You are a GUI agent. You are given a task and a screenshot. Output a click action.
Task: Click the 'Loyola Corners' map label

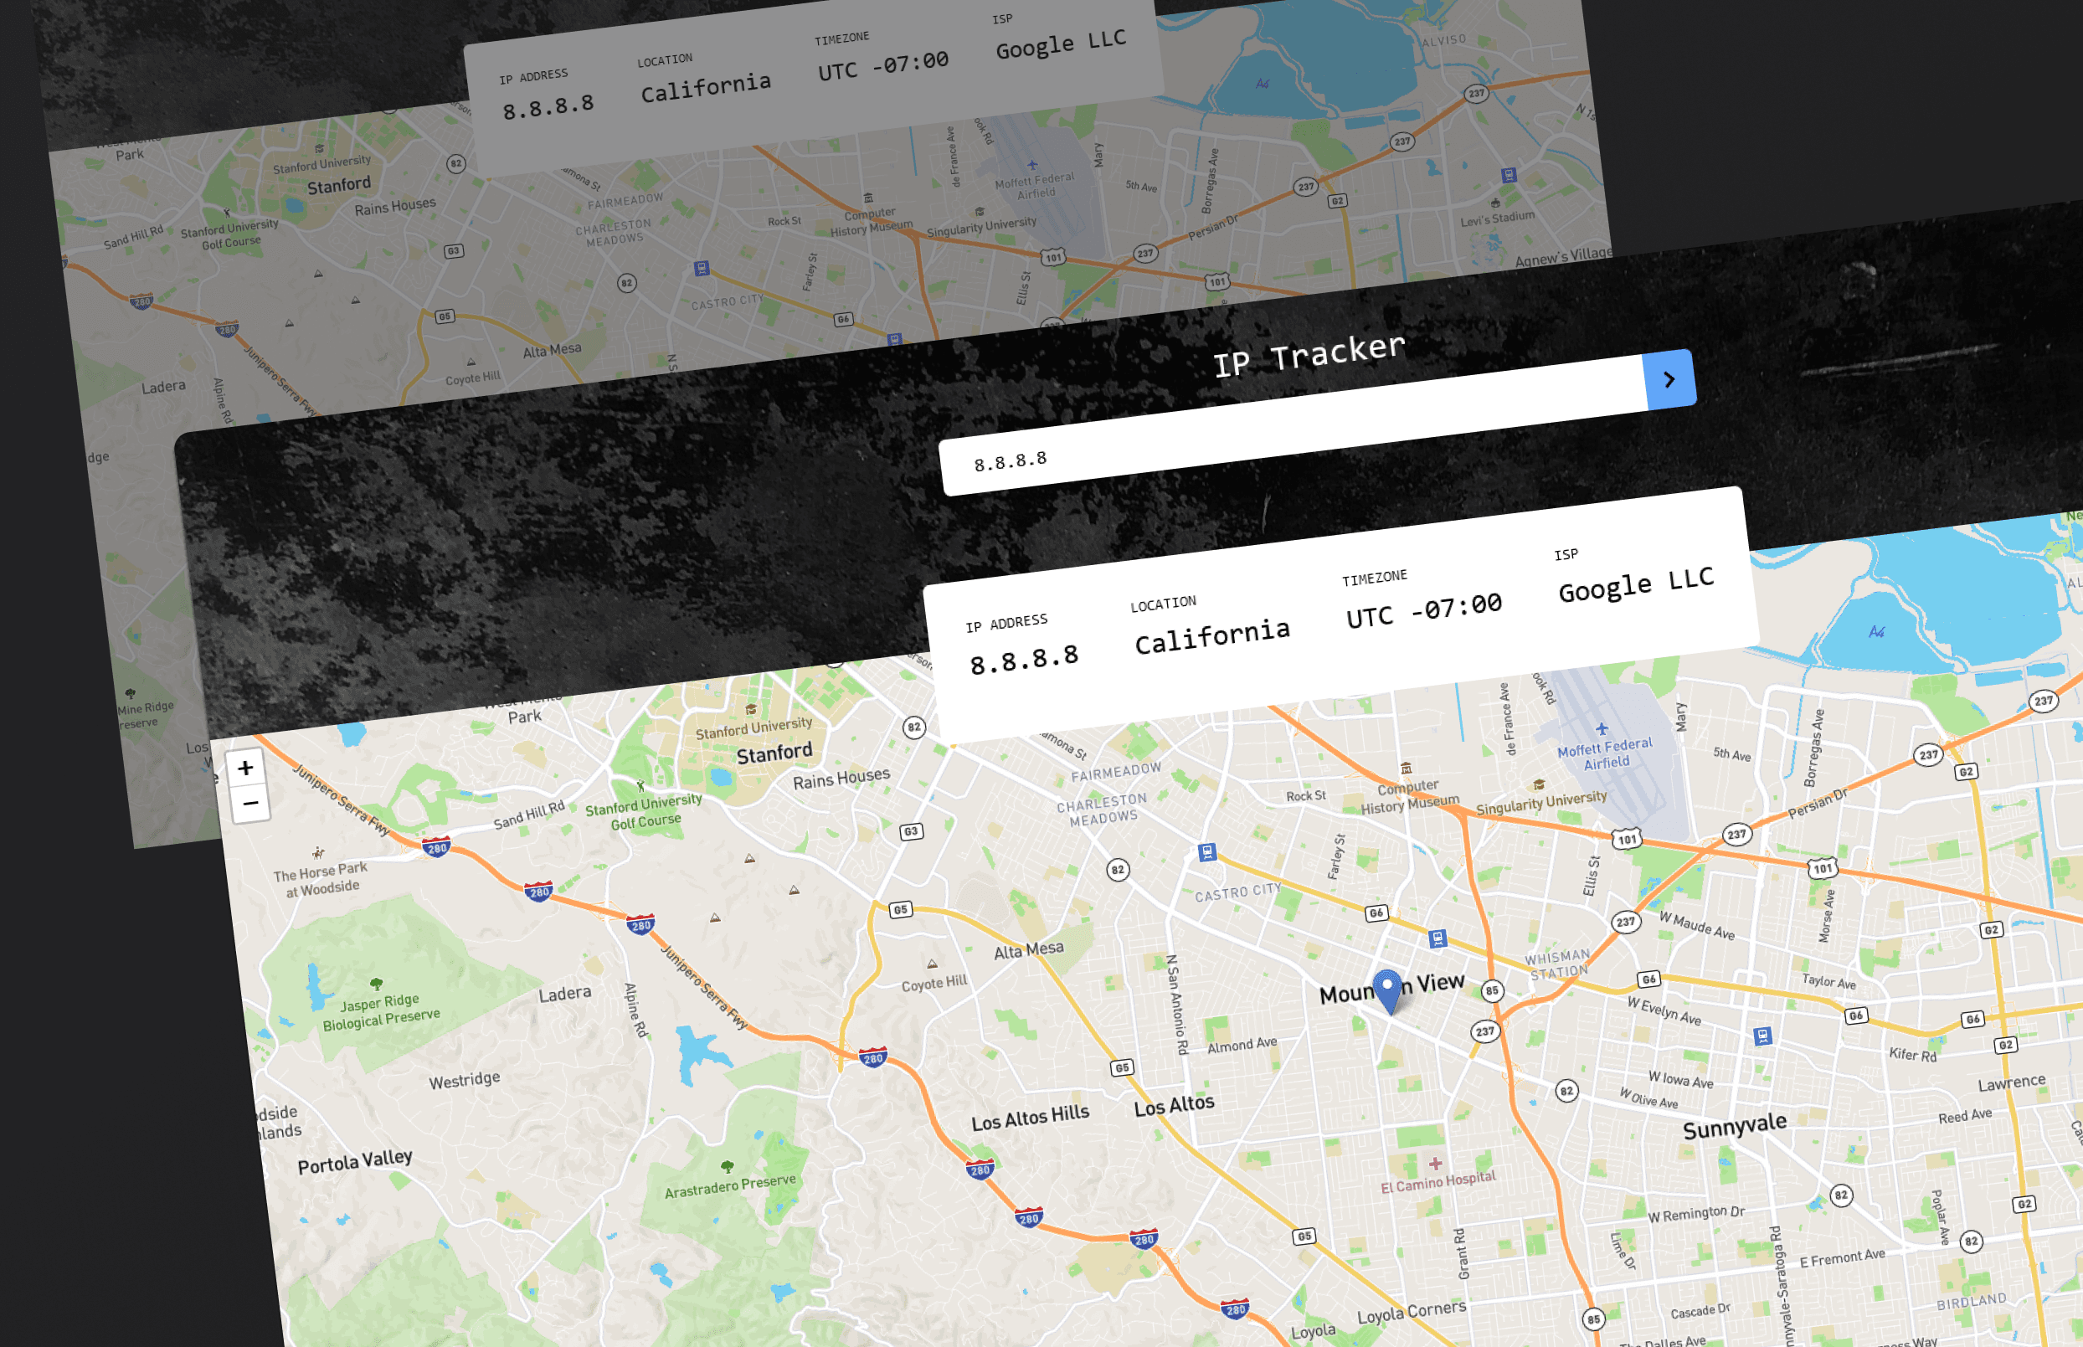[x=1412, y=1312]
